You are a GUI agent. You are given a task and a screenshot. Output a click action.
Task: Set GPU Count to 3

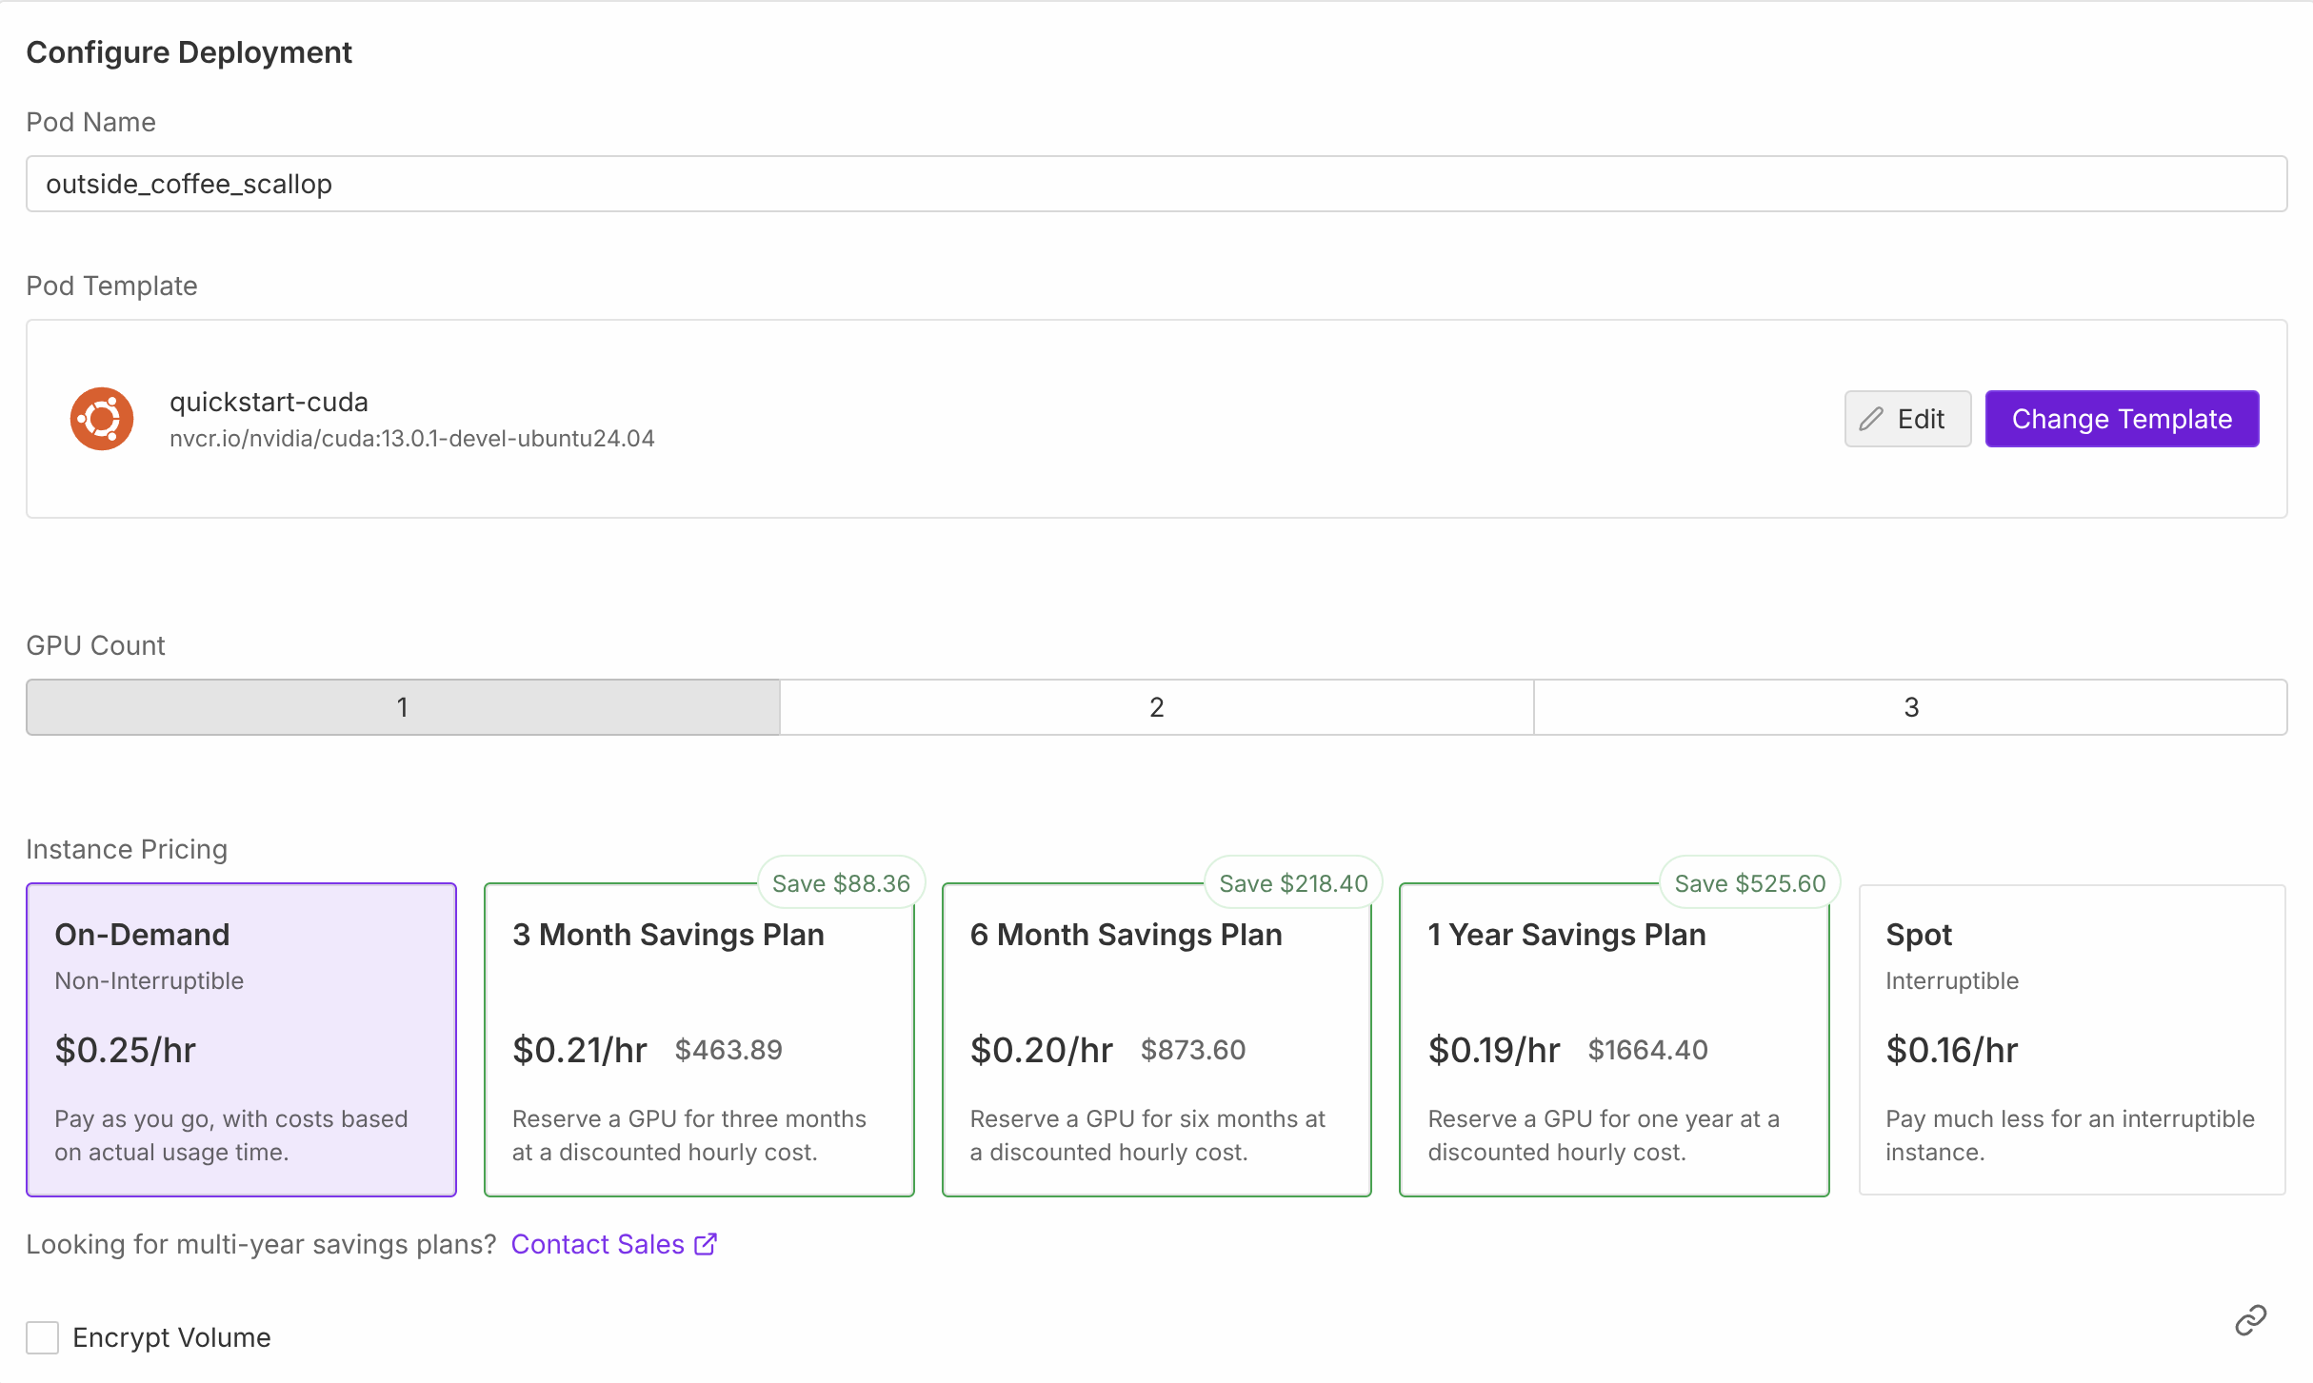point(1910,707)
